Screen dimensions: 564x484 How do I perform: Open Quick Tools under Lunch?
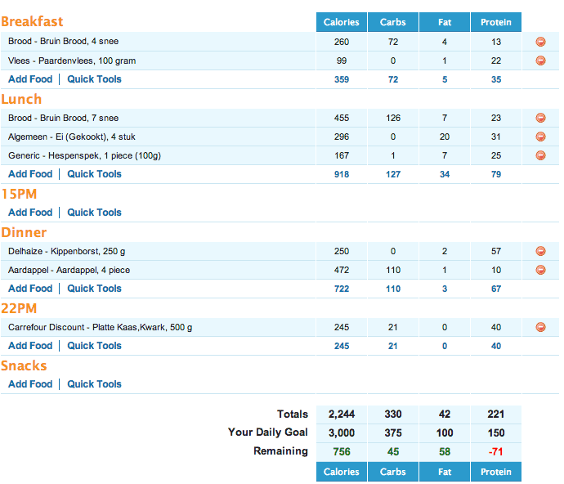point(94,174)
